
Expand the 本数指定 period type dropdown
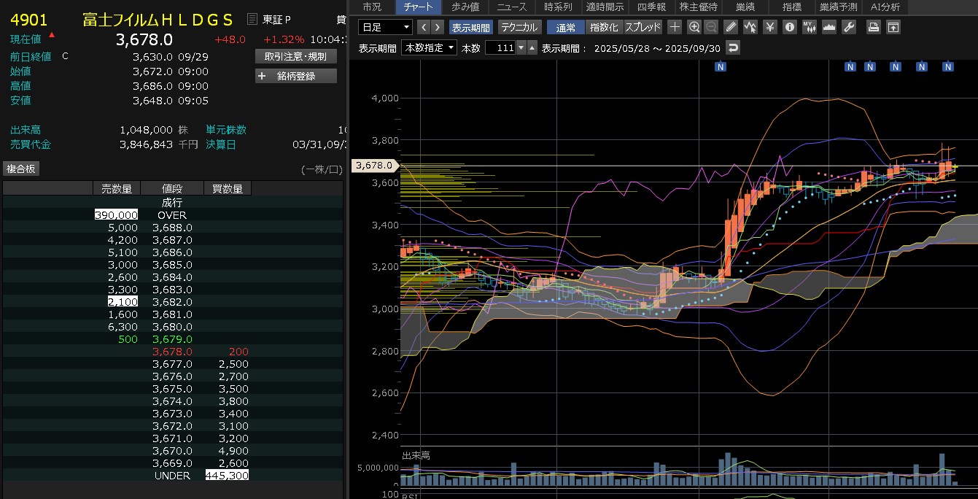pyautogui.click(x=429, y=48)
